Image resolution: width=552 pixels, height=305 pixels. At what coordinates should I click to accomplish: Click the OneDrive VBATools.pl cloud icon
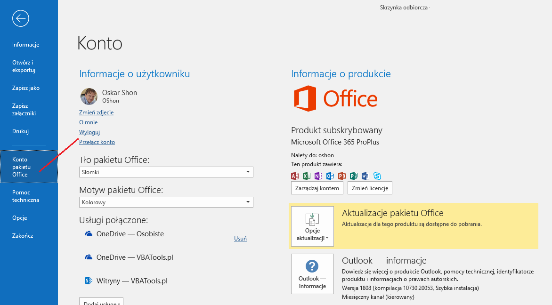pyautogui.click(x=89, y=257)
